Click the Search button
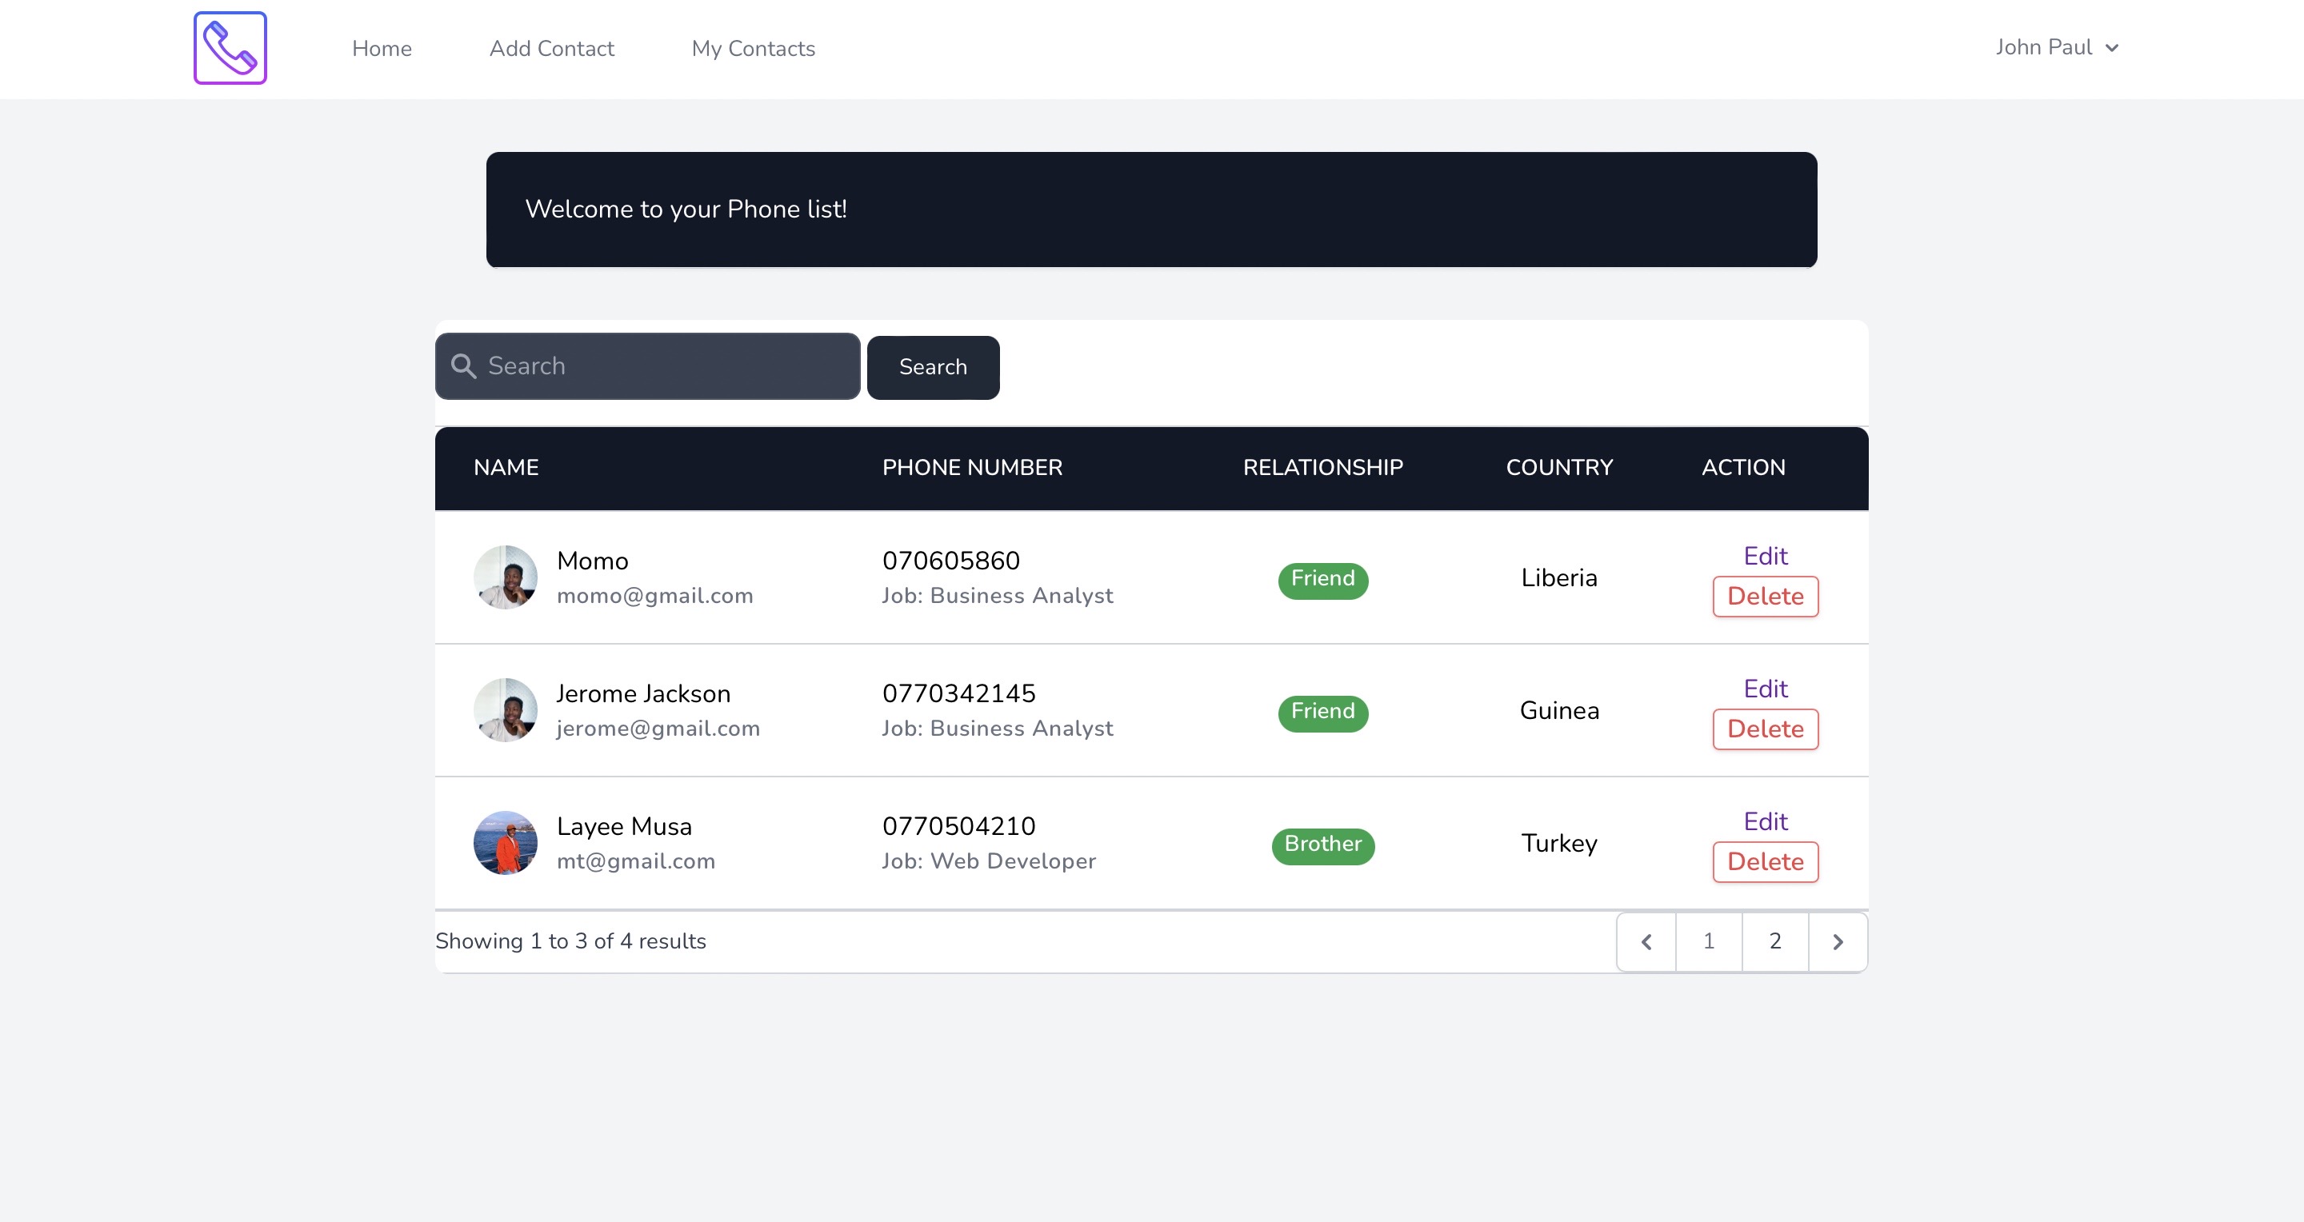This screenshot has width=2304, height=1222. (x=933, y=365)
